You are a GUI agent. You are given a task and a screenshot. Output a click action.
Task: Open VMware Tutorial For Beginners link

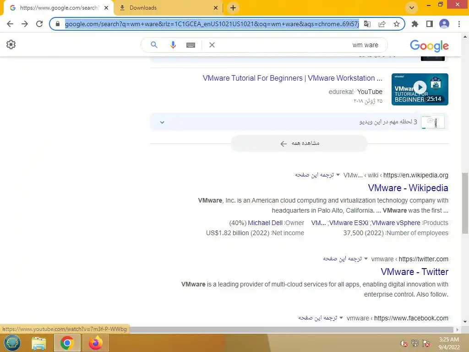click(292, 78)
